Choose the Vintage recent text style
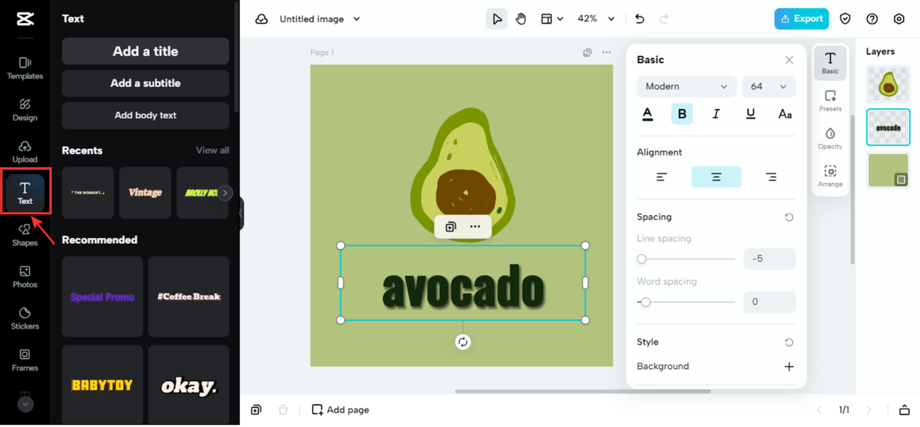Screen dimensions: 920x427 145,192
